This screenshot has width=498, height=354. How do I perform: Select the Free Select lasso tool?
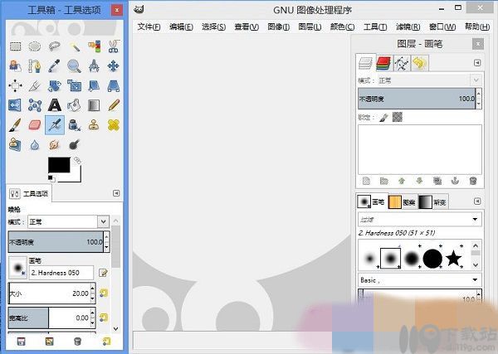[x=54, y=47]
